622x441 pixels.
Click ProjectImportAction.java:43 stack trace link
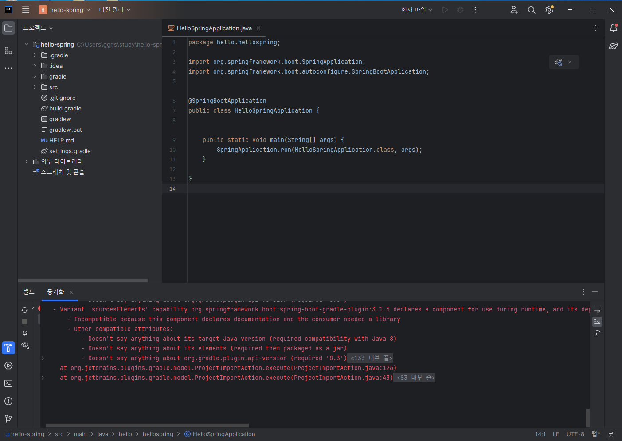point(341,378)
